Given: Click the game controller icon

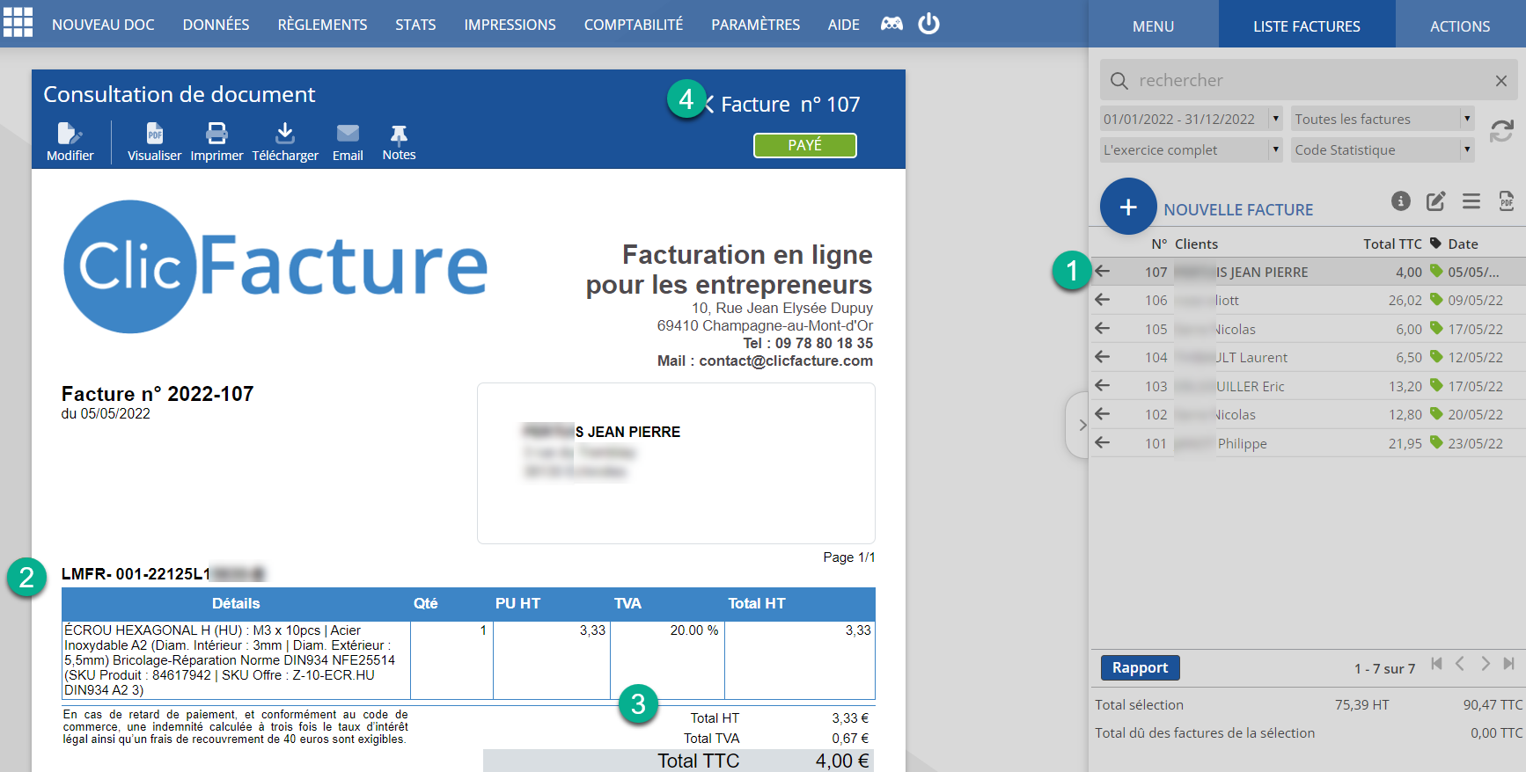Looking at the screenshot, I should point(891,24).
